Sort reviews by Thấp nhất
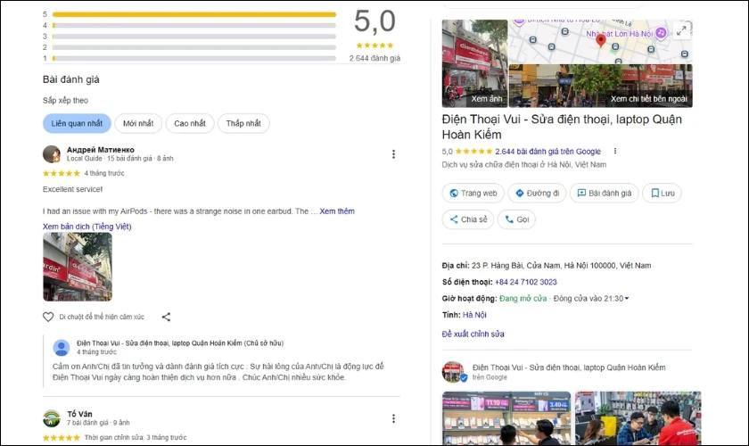The image size is (749, 446). [243, 123]
